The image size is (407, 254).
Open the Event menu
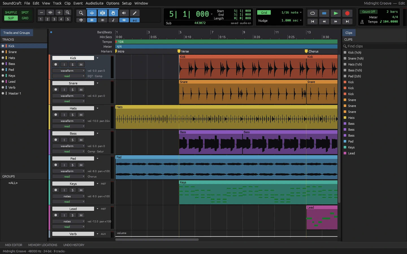click(x=78, y=3)
